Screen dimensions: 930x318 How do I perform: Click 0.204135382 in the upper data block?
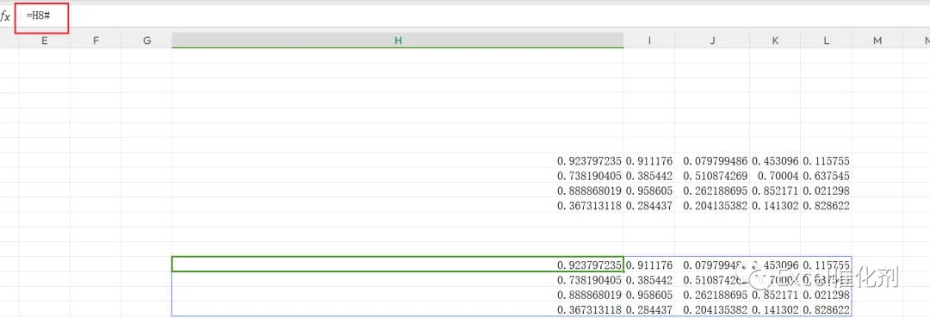coord(716,206)
